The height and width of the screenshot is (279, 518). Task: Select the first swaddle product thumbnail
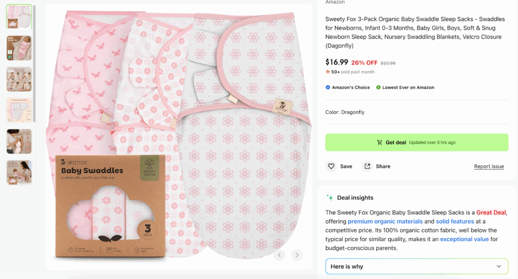click(19, 17)
